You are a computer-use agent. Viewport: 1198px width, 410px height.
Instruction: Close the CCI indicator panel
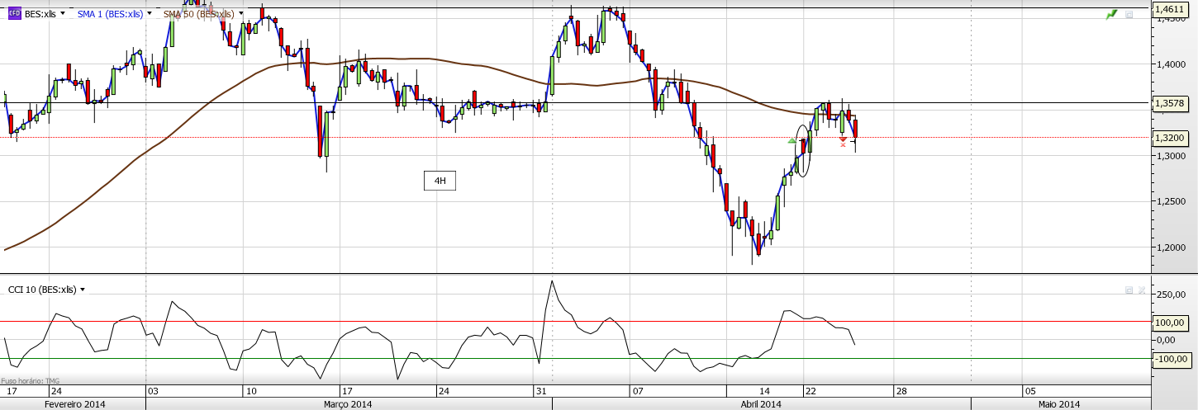coord(1142,290)
